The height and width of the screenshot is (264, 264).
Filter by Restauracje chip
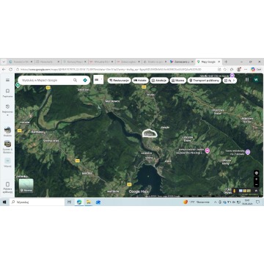pyautogui.click(x=119, y=81)
